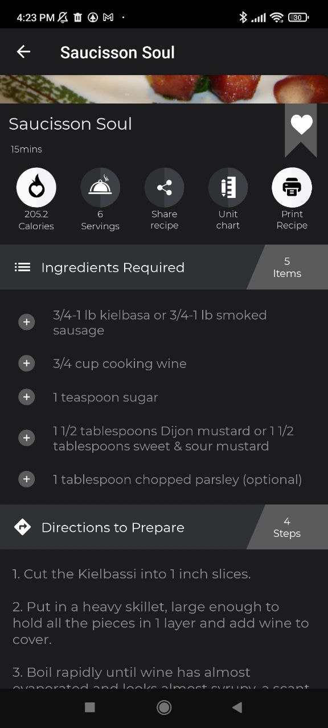Viewport: 328px width, 728px height.
Task: Toggle the heart favorite bookmark
Action: tap(301, 130)
